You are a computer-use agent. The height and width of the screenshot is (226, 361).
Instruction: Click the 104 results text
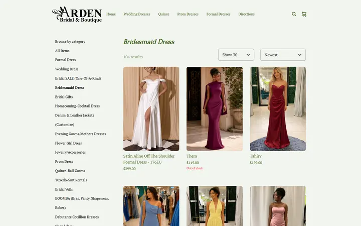133,57
